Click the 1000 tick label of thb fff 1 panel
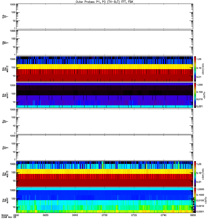Image resolution: width=209 pixels, height=223 pixels. click(x=13, y=4)
